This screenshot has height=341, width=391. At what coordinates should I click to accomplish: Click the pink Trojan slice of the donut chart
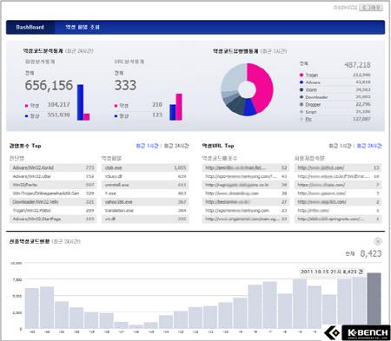click(x=264, y=87)
